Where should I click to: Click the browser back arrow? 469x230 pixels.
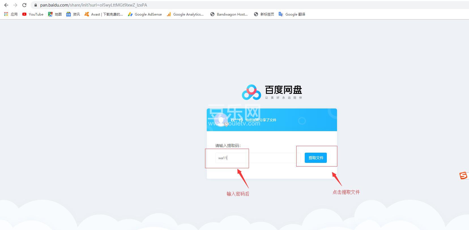coord(6,5)
